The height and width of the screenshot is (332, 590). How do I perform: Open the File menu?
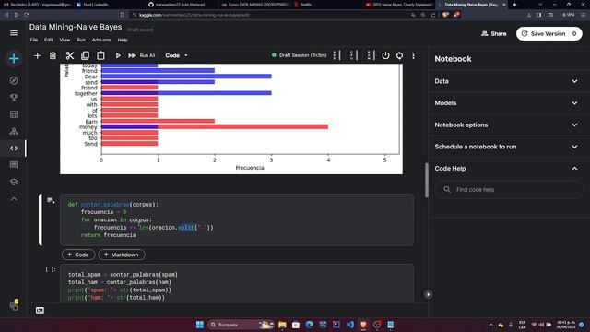click(x=34, y=40)
